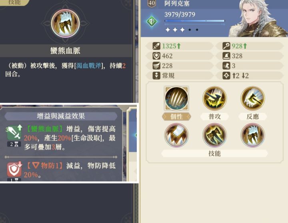Tap the 反應 reaction axe icon
288x223 pixels.
pyautogui.click(x=253, y=98)
